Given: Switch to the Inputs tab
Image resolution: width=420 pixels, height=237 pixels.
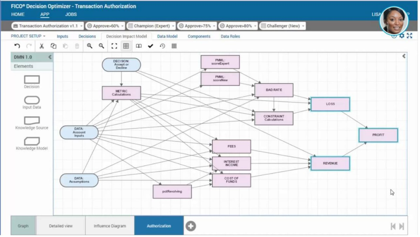Looking at the screenshot, I should tap(62, 36).
